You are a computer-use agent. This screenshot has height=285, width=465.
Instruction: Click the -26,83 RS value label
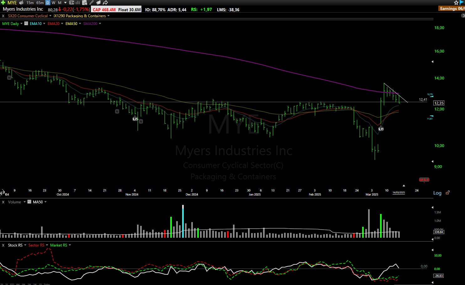439,276
